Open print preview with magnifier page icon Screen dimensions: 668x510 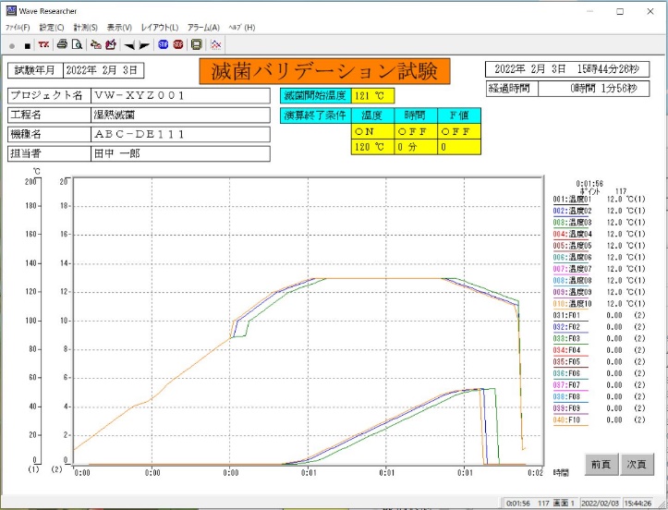77,44
